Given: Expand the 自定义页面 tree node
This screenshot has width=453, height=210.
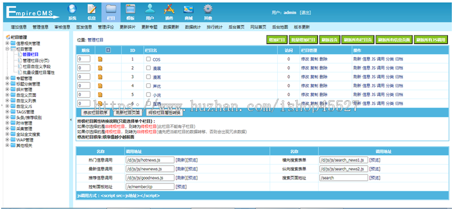Looking at the screenshot, I should tap(7, 95).
